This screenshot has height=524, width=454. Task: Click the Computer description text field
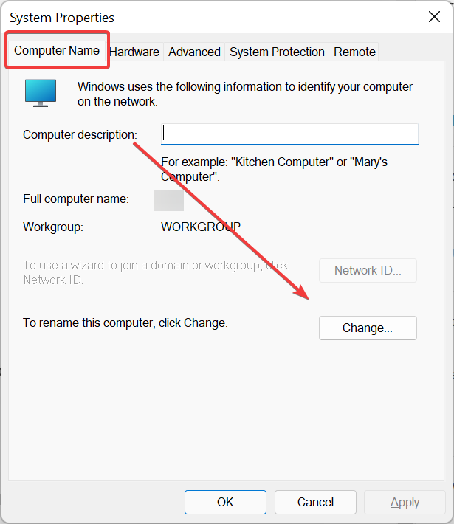coord(289,134)
